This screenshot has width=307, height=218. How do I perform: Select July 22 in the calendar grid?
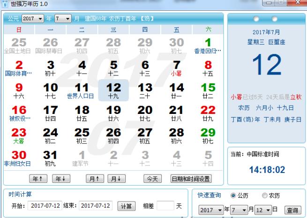[x=208, y=113]
